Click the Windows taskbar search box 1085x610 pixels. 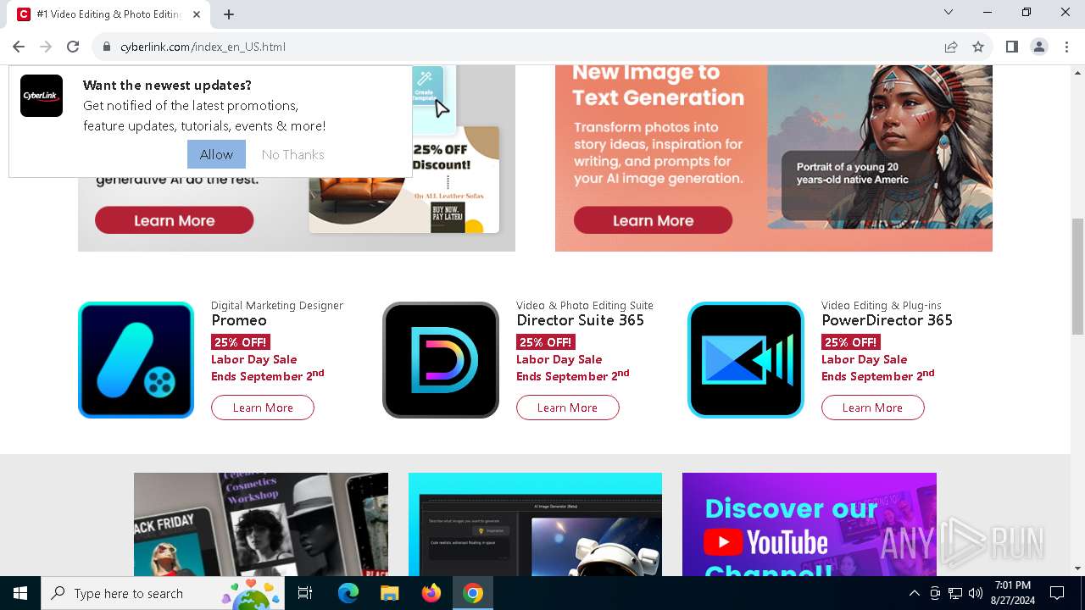(163, 593)
